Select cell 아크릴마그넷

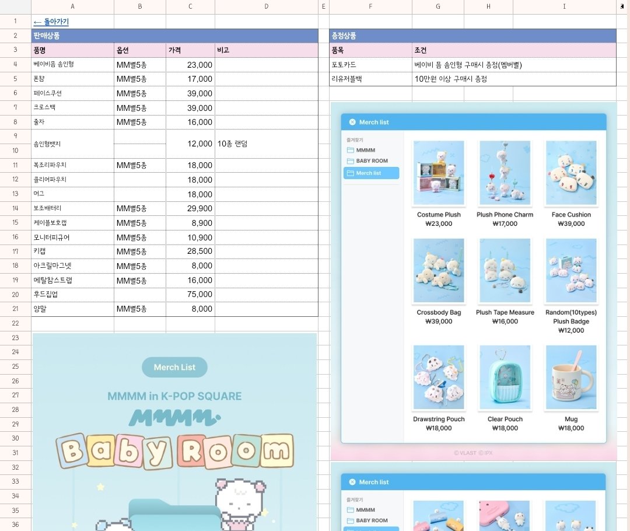[x=72, y=265]
